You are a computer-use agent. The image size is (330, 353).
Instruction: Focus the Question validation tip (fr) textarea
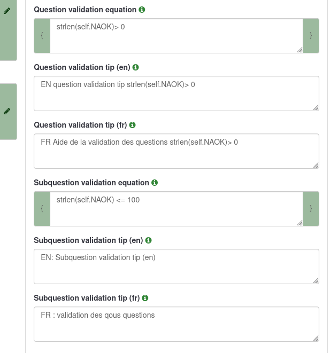tap(176, 151)
